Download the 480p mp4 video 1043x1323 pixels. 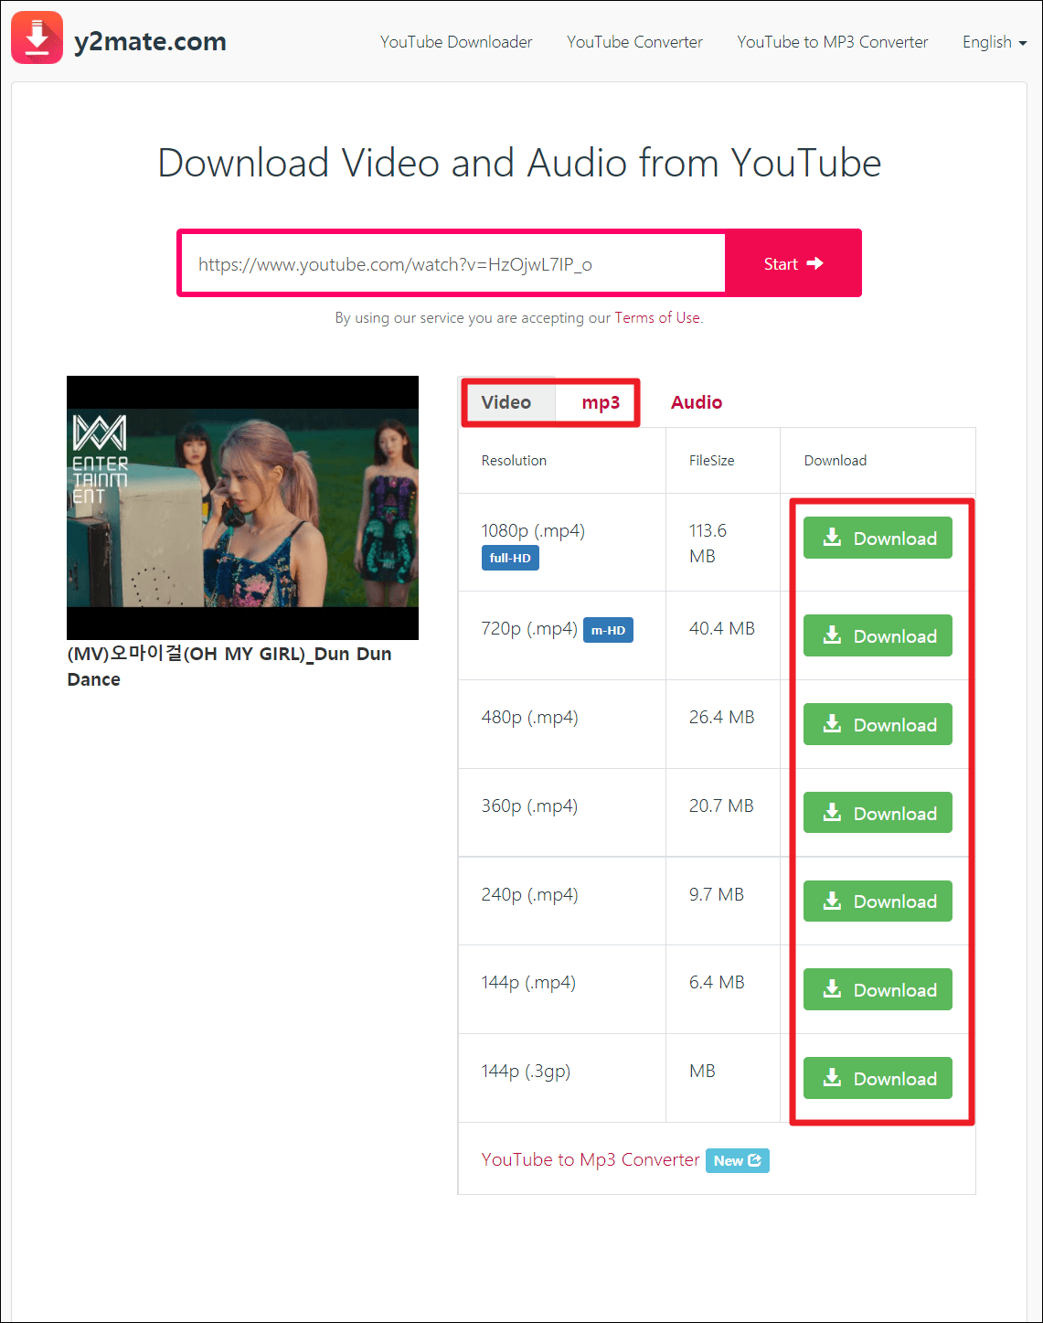click(x=878, y=724)
